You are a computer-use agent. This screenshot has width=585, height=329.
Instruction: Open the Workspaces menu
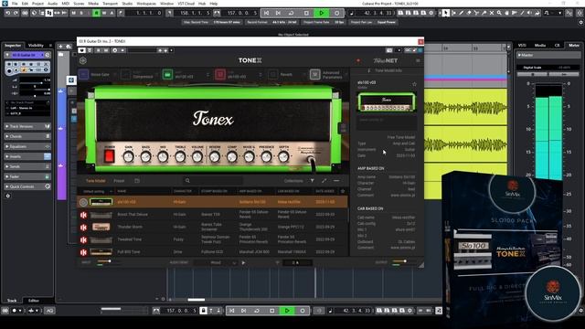pyautogui.click(x=146, y=4)
